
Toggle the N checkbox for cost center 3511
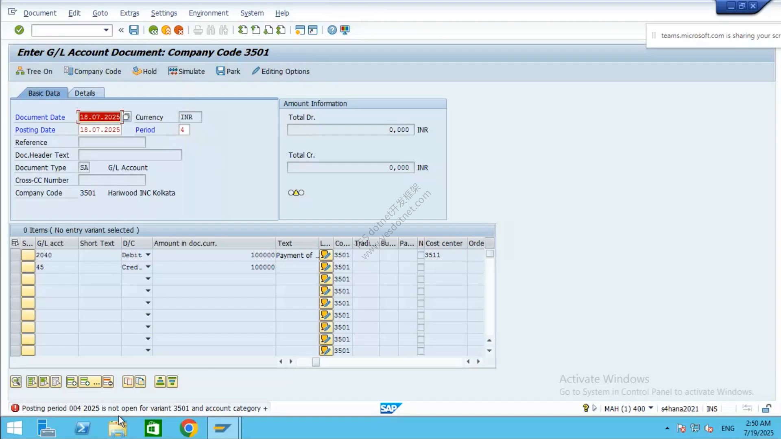pyautogui.click(x=421, y=255)
